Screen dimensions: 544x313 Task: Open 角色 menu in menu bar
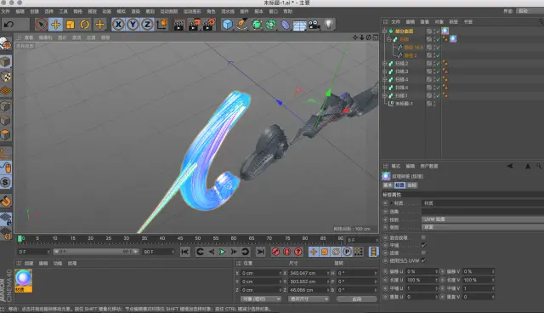click(x=211, y=11)
